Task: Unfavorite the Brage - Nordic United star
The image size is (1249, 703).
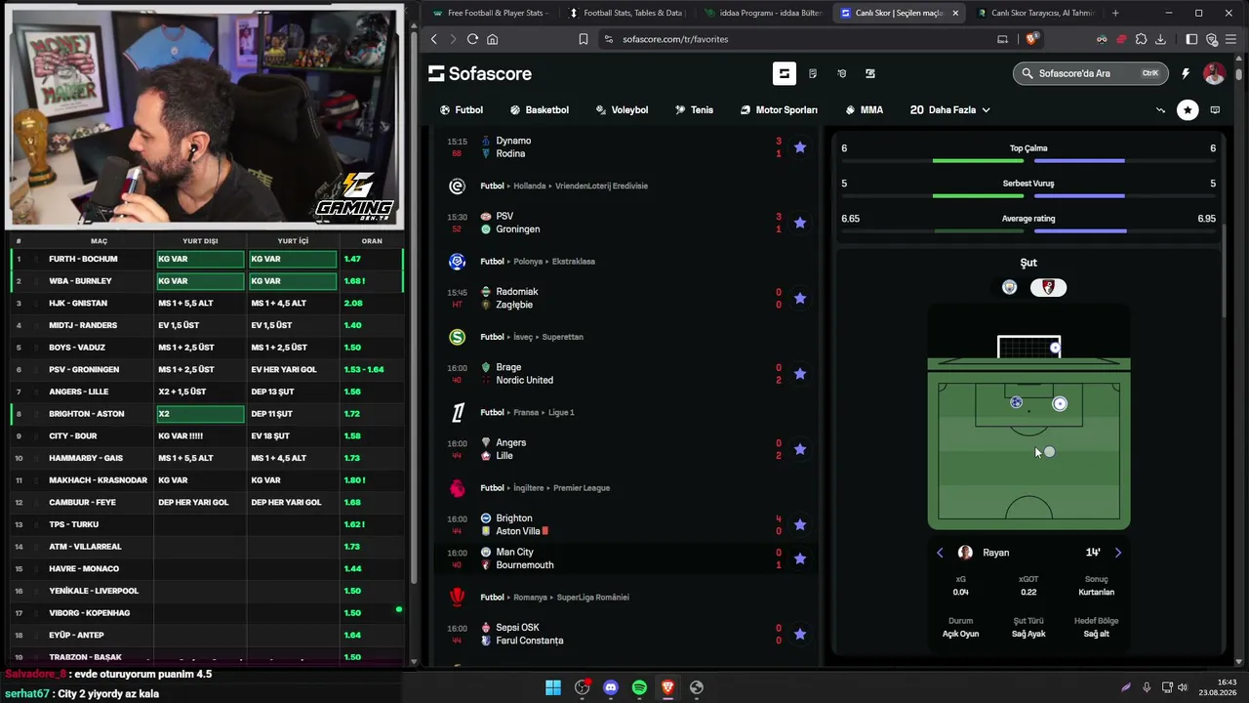Action: tap(800, 374)
